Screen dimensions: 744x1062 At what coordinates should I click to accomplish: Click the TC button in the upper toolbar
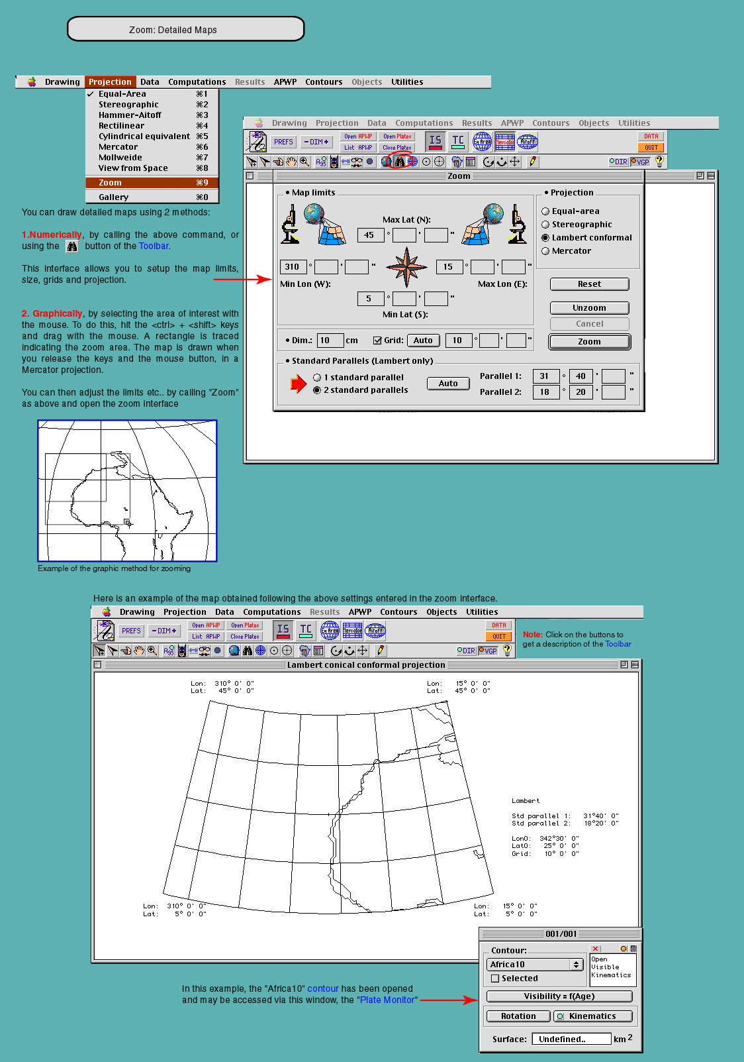458,141
